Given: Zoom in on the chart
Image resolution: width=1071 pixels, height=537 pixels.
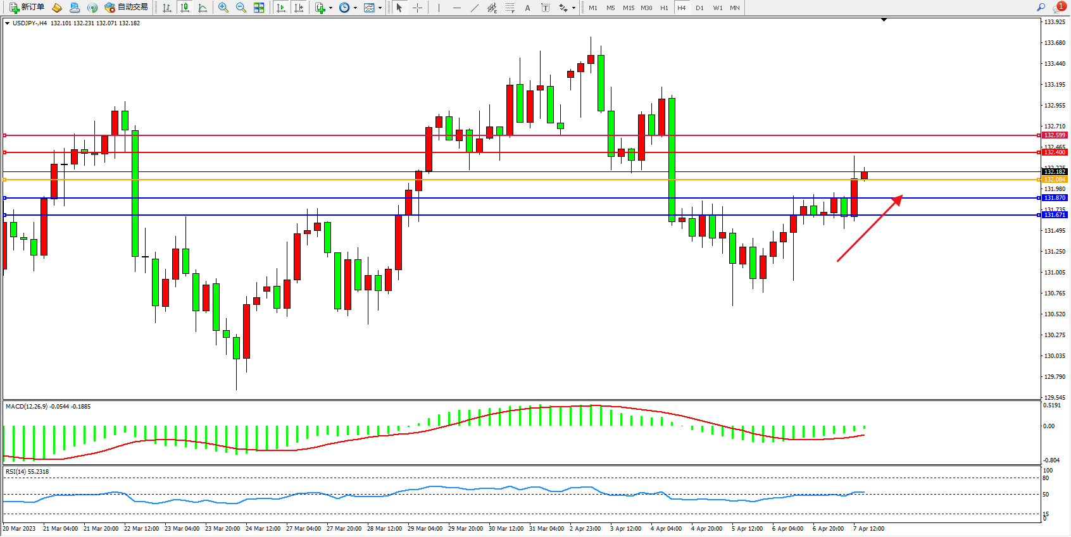Looking at the screenshot, I should pyautogui.click(x=223, y=8).
